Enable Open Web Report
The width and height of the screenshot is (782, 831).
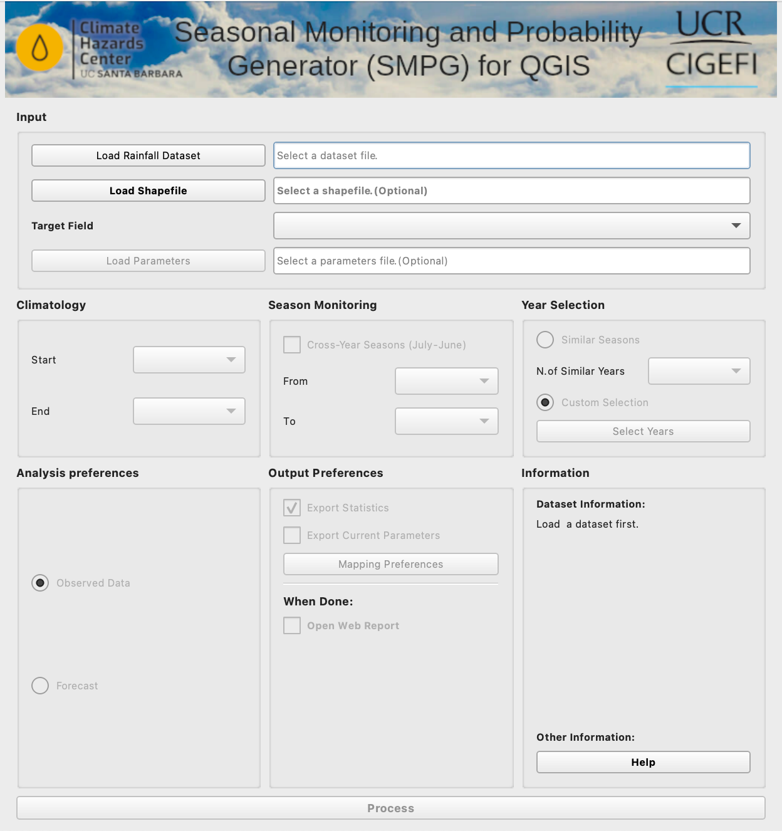click(291, 625)
